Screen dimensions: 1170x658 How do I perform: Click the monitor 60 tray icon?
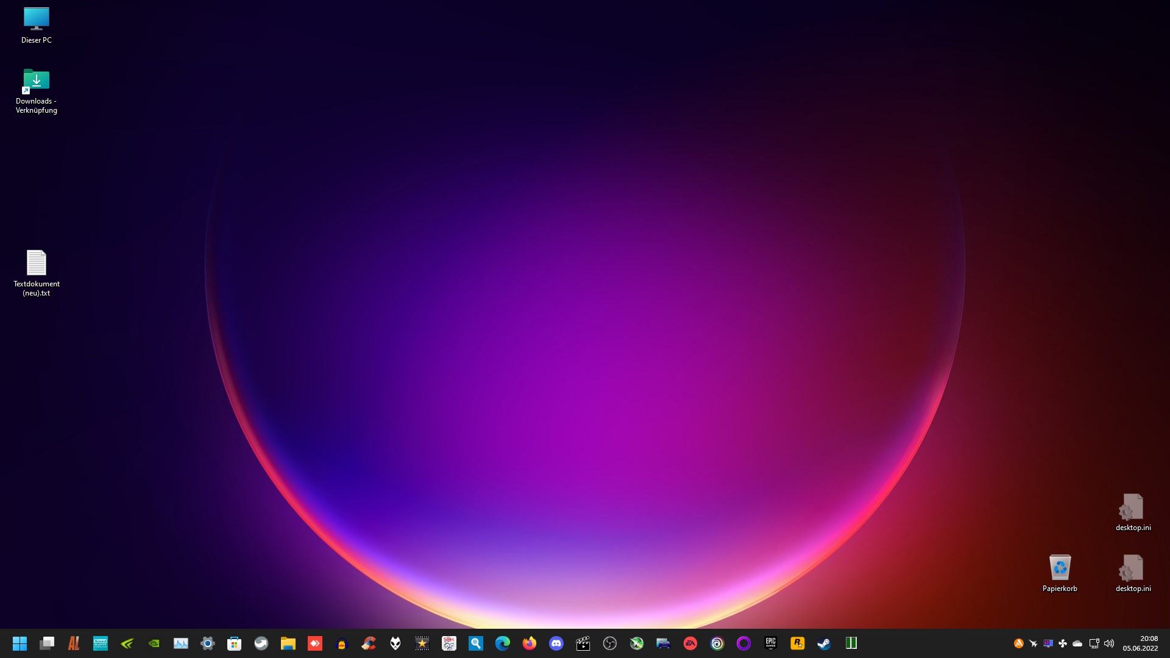pos(1048,643)
